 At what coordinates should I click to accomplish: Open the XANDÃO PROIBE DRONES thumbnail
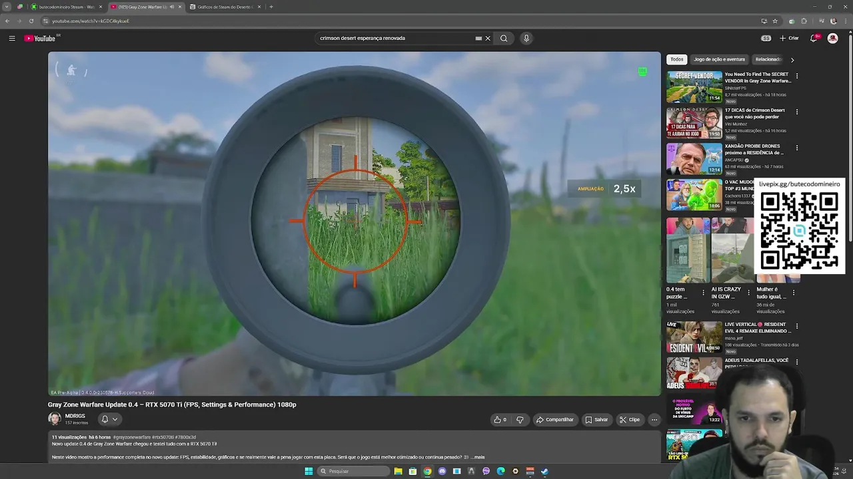point(694,158)
